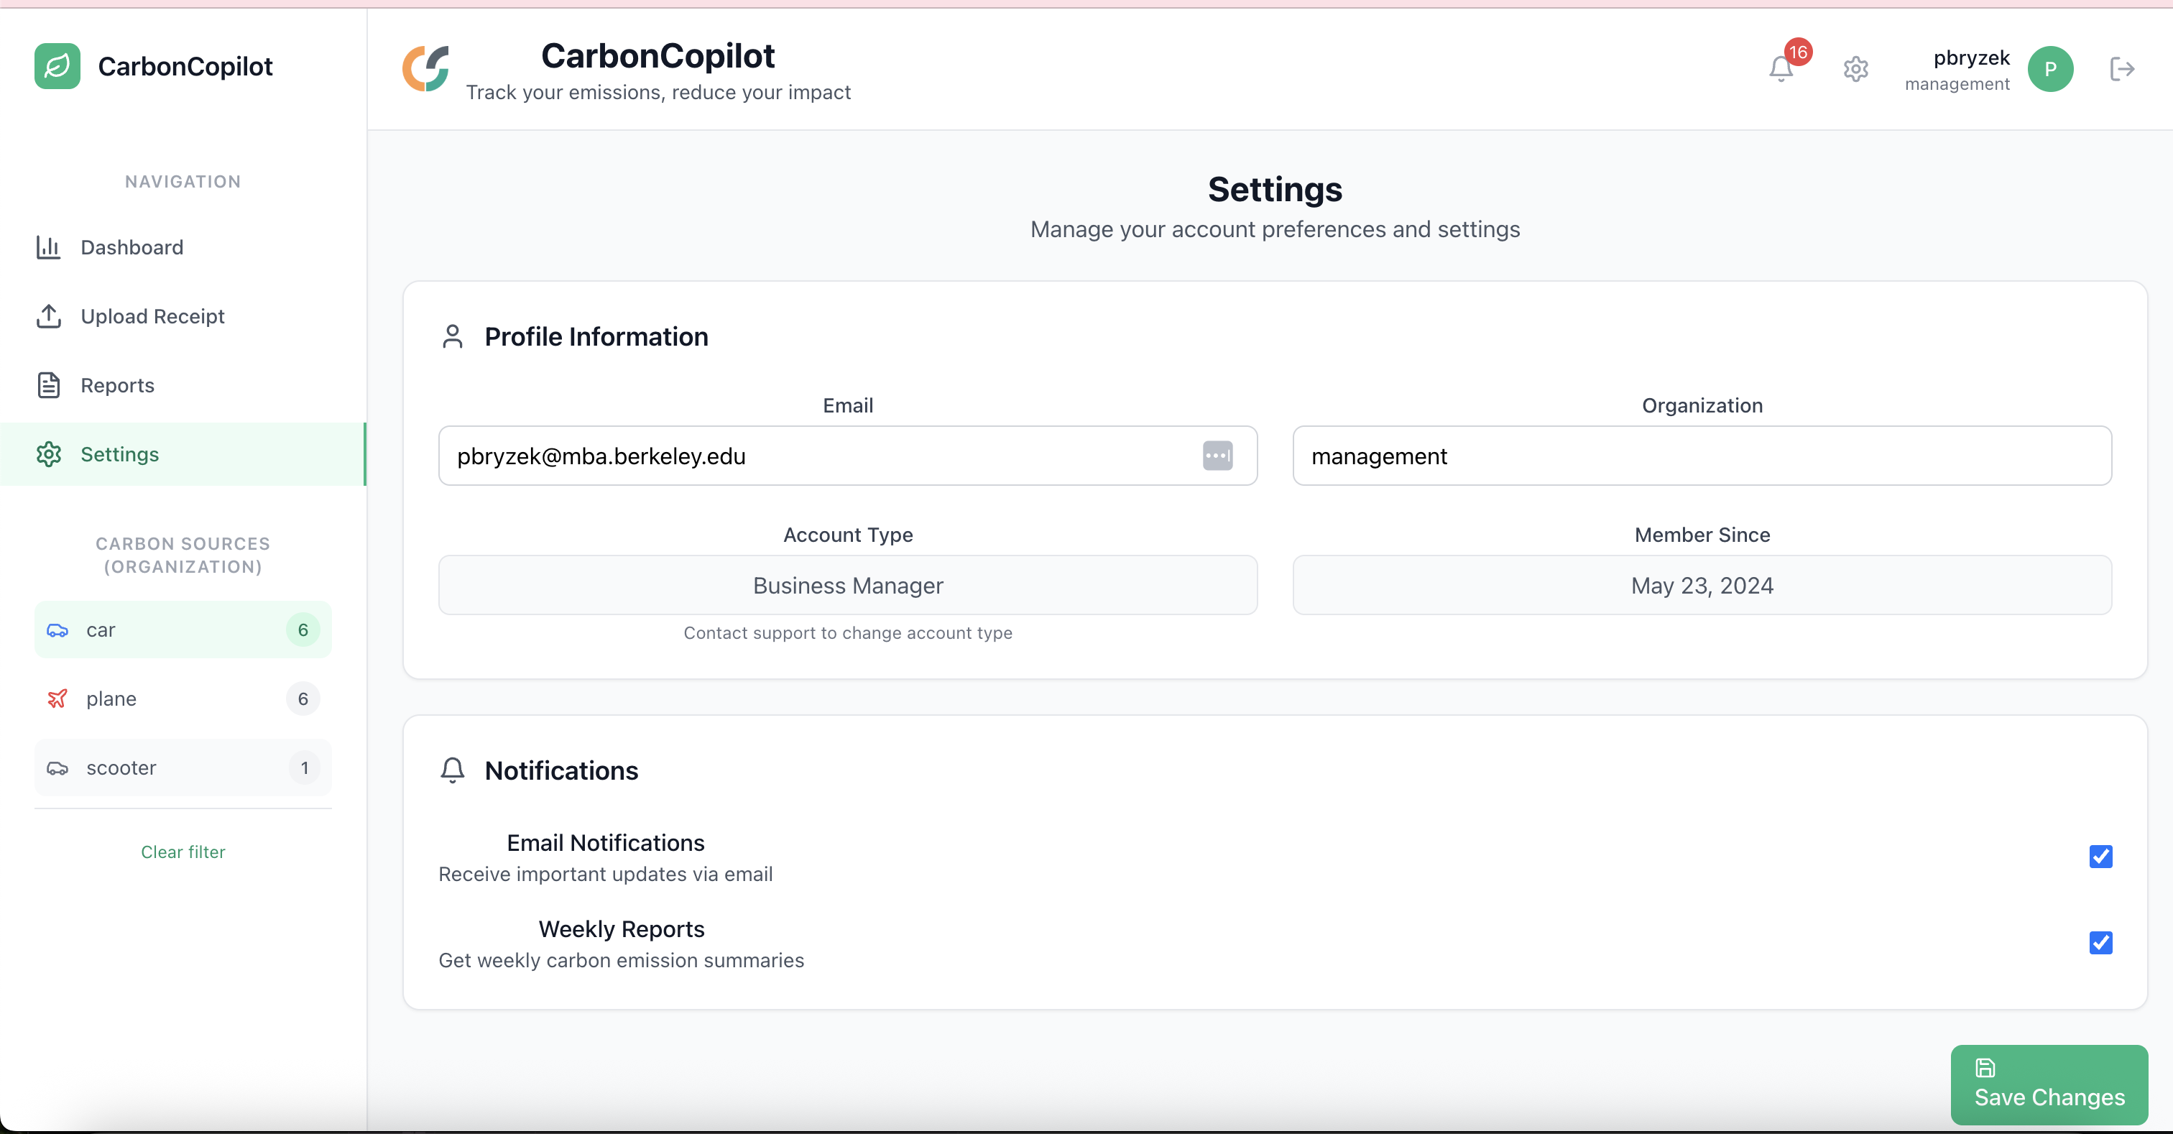Open settings via header gear icon
Viewport: 2173px width, 1134px height.
click(1855, 69)
